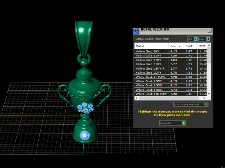
Task: Select the White Gold:14K PdW row
Action: pos(171,94)
